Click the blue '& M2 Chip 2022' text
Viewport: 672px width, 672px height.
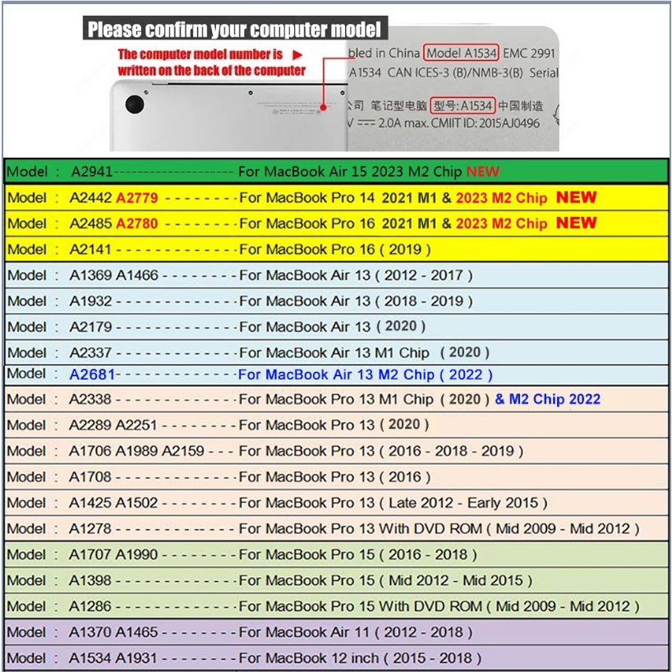click(x=547, y=399)
